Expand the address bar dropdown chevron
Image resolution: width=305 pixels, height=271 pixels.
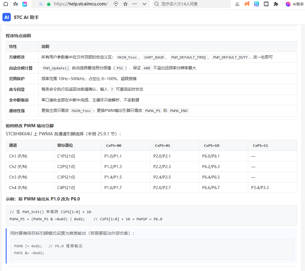144,4
